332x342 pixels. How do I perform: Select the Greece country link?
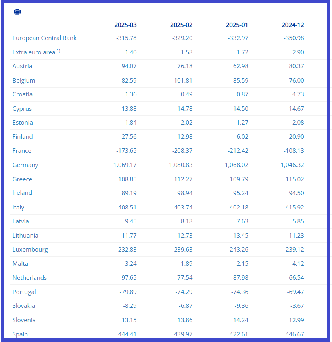22,179
